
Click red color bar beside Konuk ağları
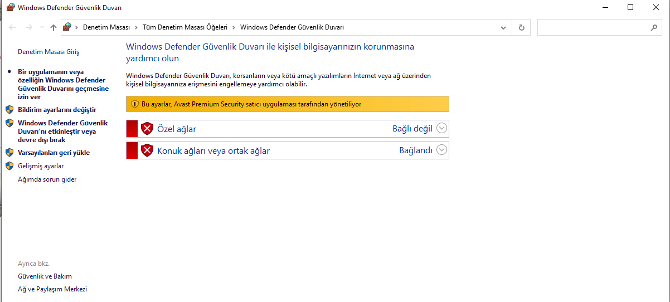(x=132, y=150)
